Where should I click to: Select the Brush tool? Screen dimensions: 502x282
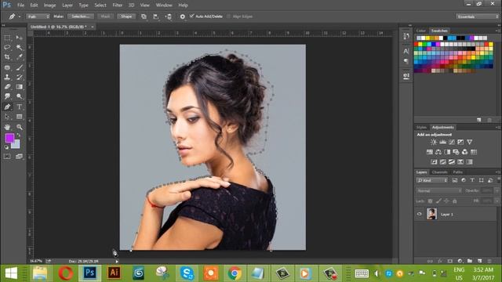point(19,67)
